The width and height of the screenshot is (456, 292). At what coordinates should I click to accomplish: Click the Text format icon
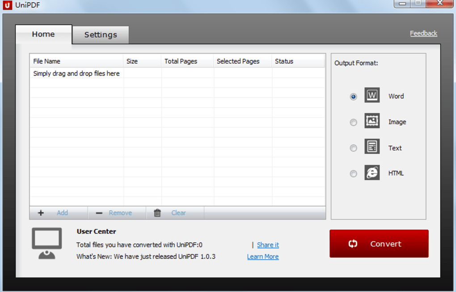372,146
